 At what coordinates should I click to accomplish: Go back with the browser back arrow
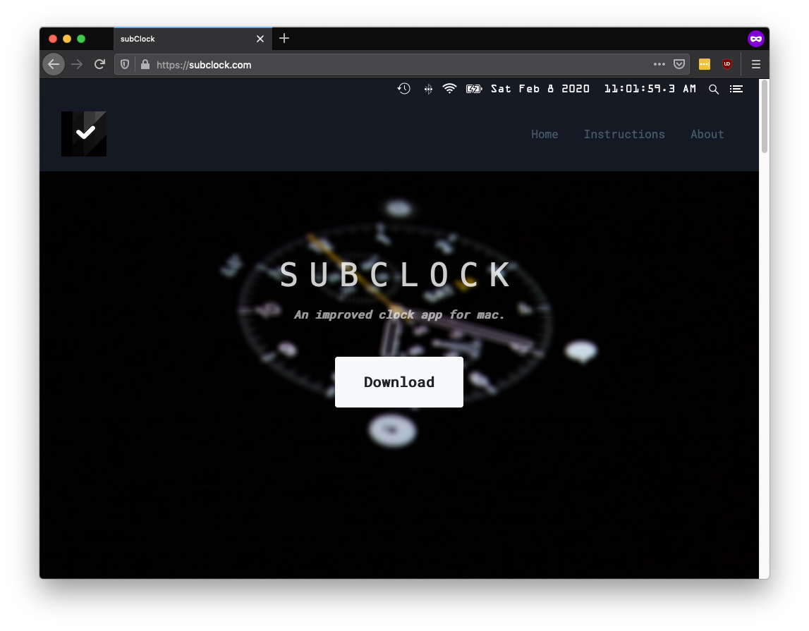click(x=54, y=64)
